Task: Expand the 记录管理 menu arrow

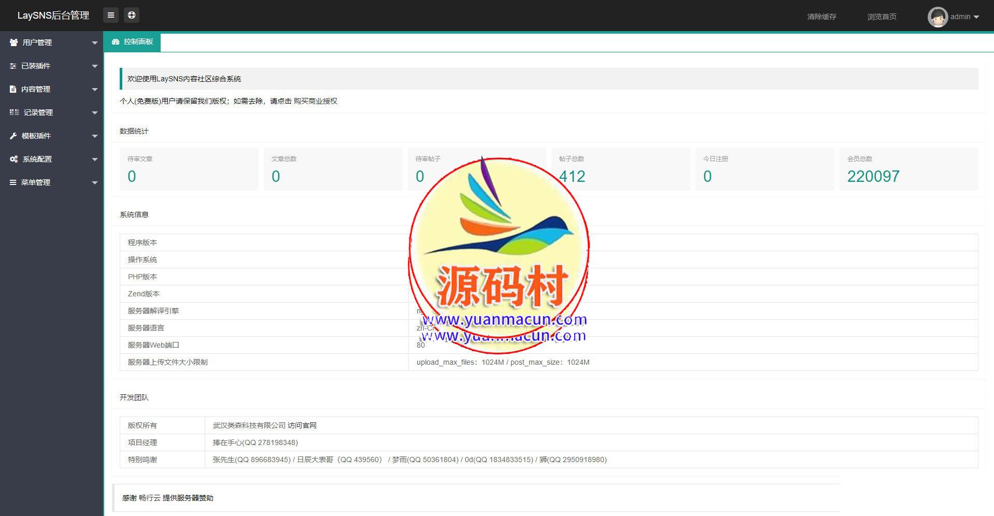Action: (x=94, y=113)
